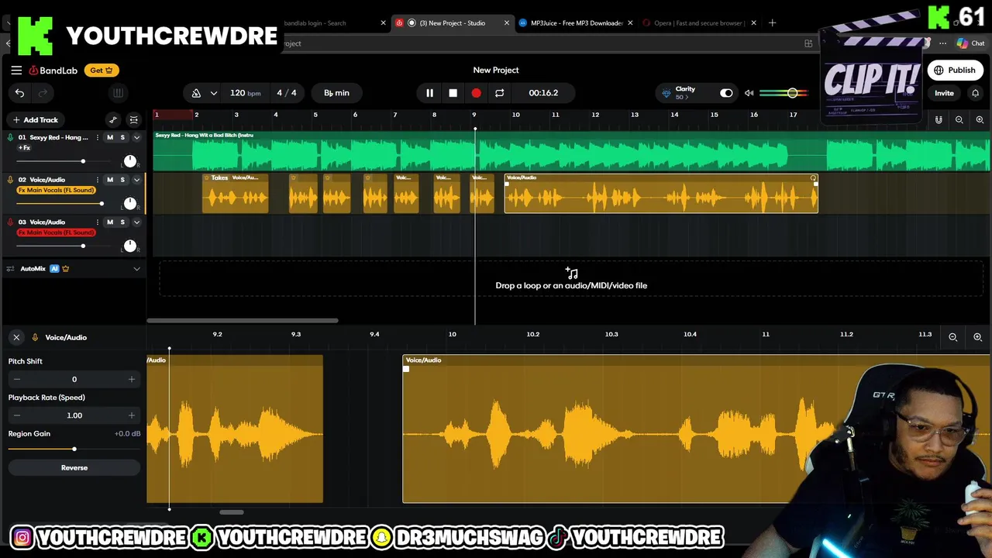Select the Takes region on track 02
This screenshot has width=992, height=558.
tap(236, 194)
